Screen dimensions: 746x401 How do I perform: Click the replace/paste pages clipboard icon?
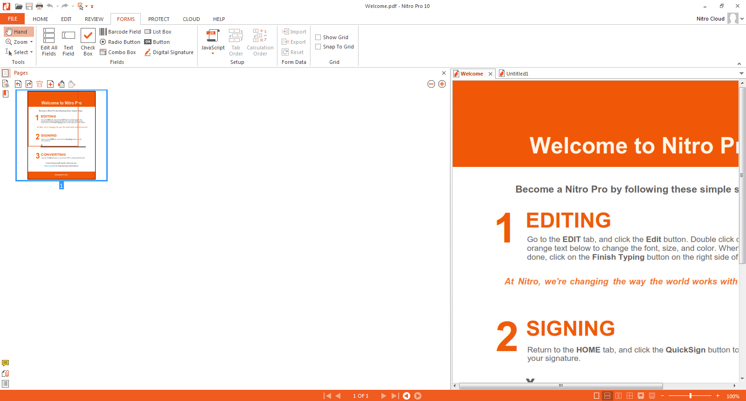click(x=61, y=84)
